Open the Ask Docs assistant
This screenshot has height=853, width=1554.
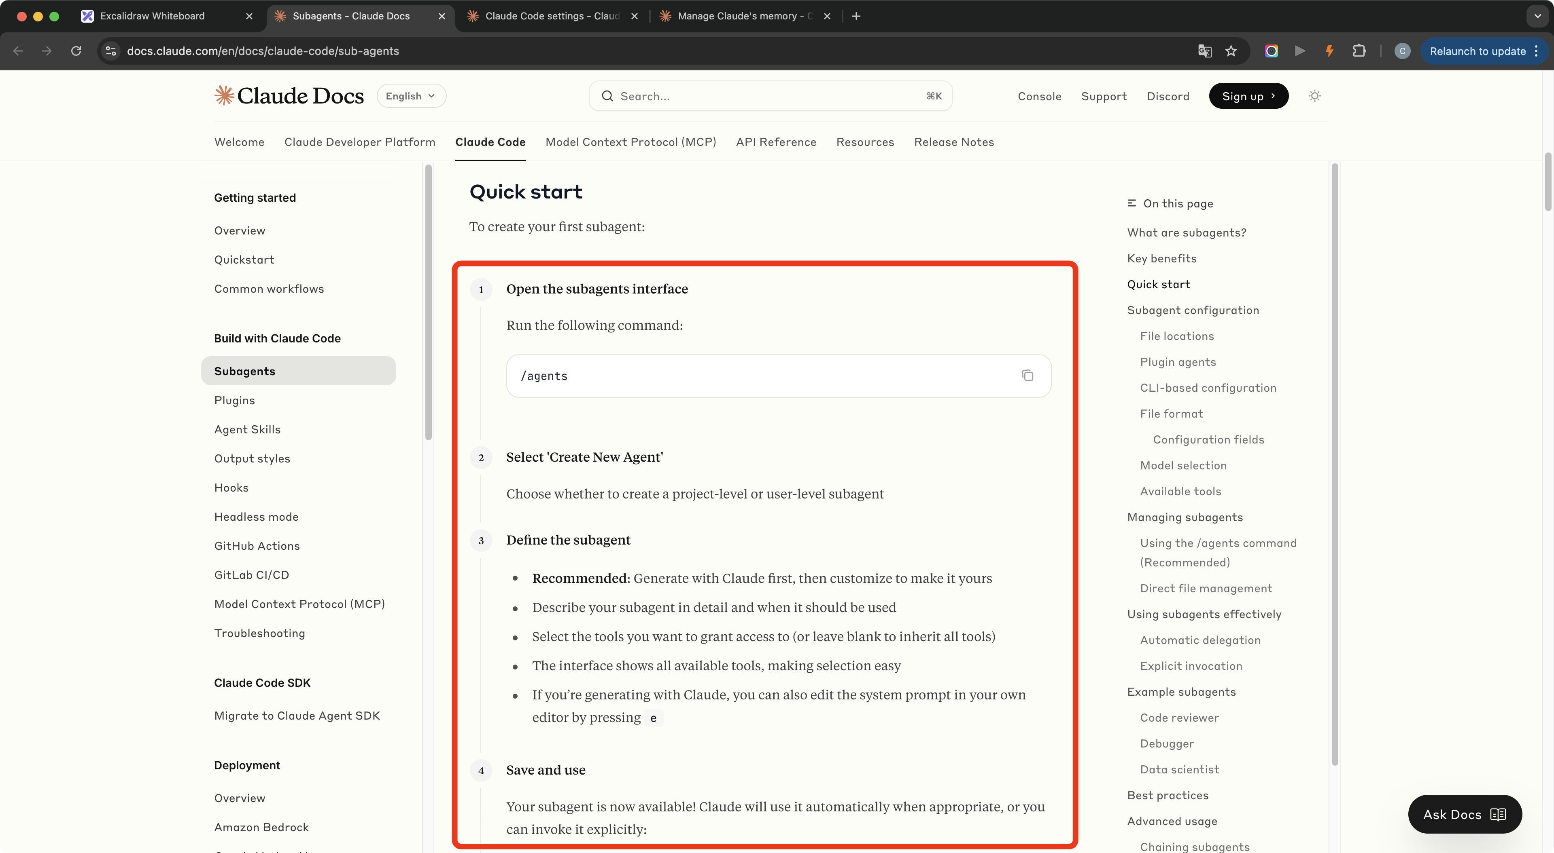[x=1465, y=815]
